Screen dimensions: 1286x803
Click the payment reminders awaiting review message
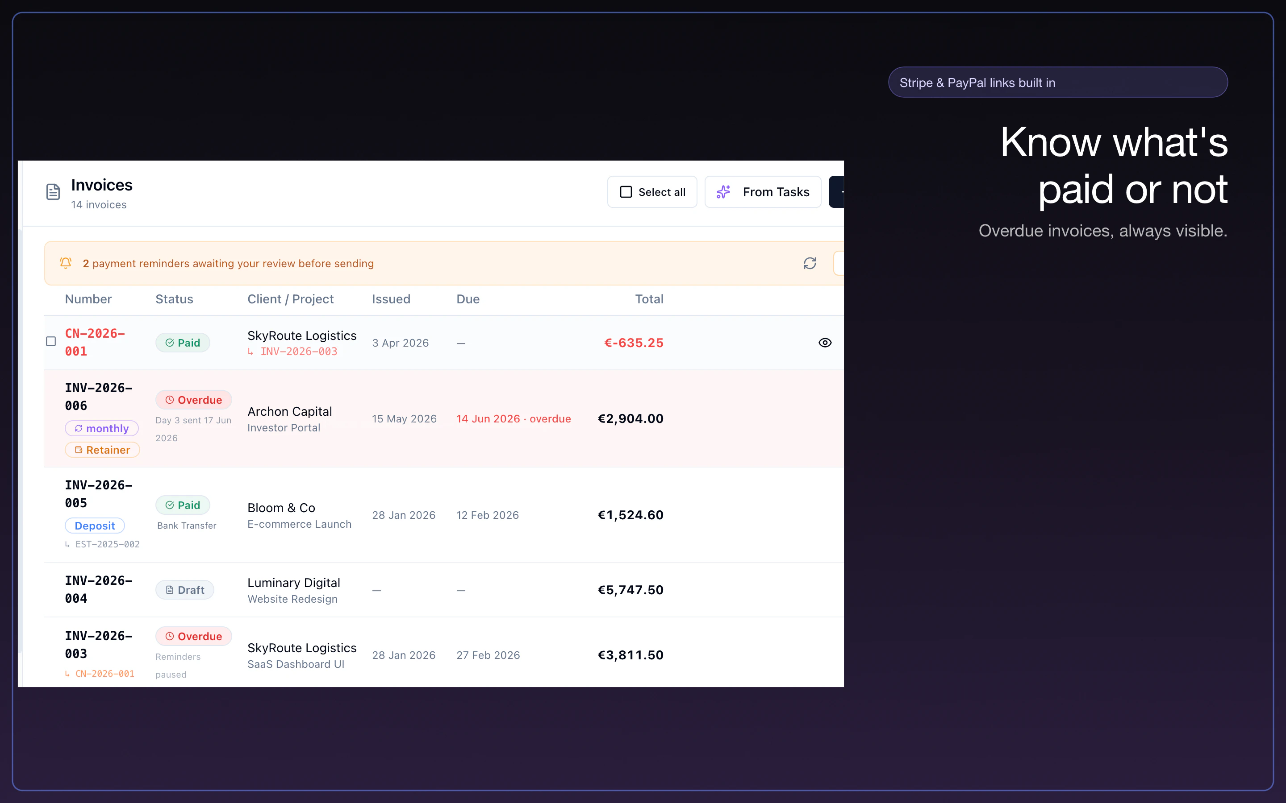228,263
